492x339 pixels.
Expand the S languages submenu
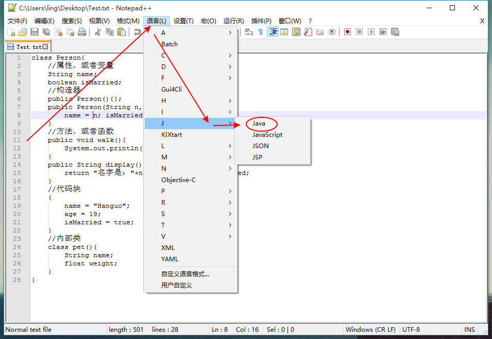(x=191, y=214)
